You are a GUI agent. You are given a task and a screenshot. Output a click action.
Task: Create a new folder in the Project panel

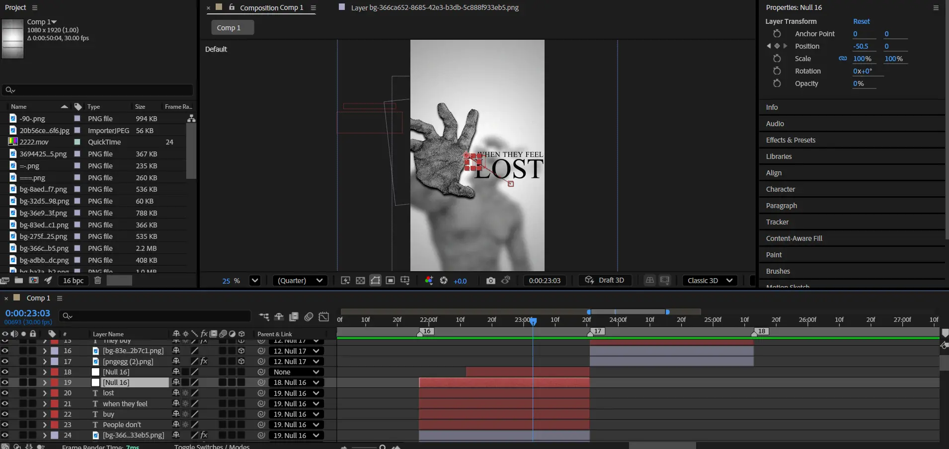[x=19, y=281]
